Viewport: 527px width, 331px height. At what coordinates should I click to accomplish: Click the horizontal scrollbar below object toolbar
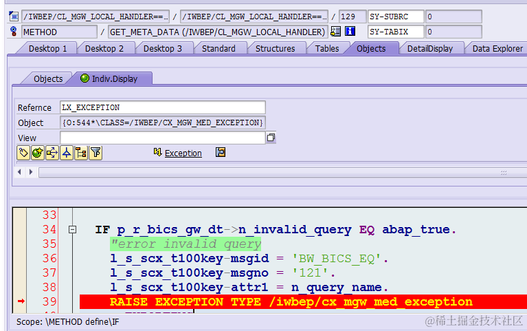[x=282, y=173]
